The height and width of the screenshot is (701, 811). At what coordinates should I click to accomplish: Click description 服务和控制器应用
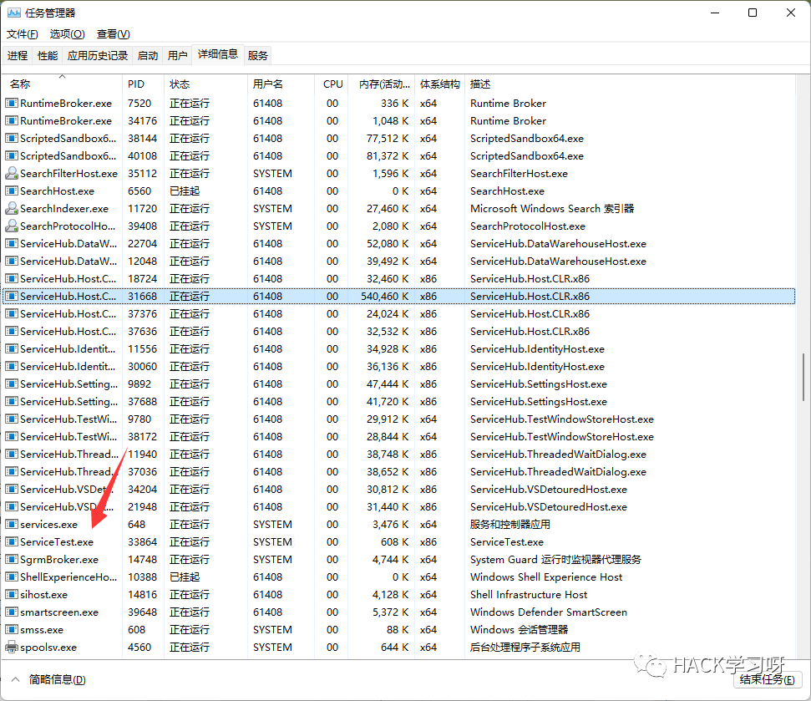pos(510,524)
